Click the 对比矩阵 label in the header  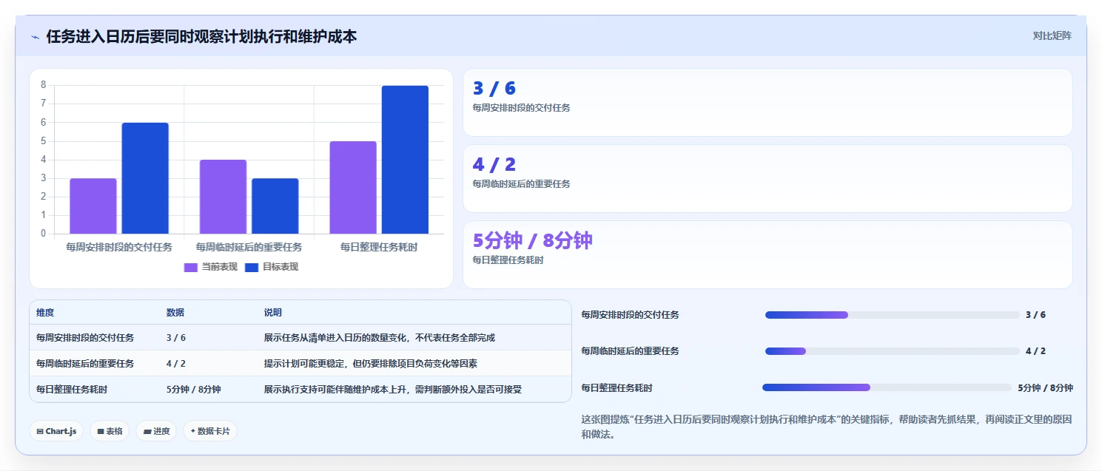coord(1052,35)
